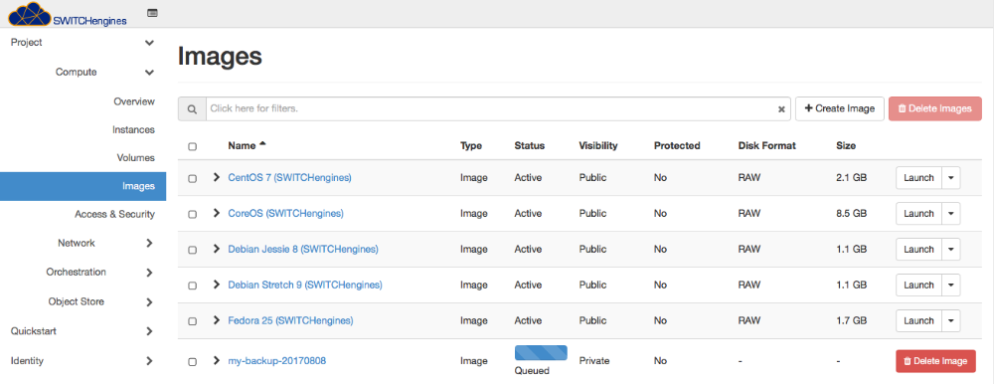
Task: Expand the Debian Stretch 9 row details chevron
Action: [217, 285]
